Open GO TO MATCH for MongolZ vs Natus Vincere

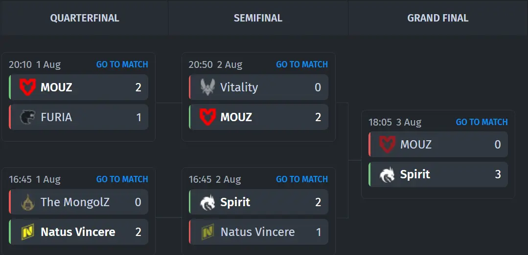tap(122, 179)
